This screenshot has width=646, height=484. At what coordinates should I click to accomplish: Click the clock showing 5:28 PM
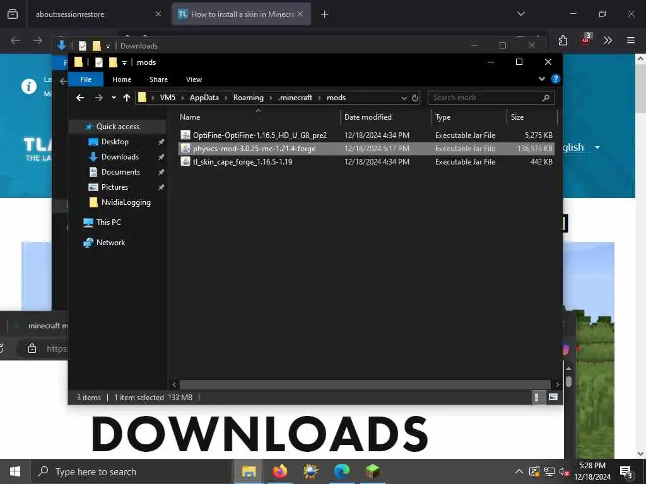coord(592,466)
